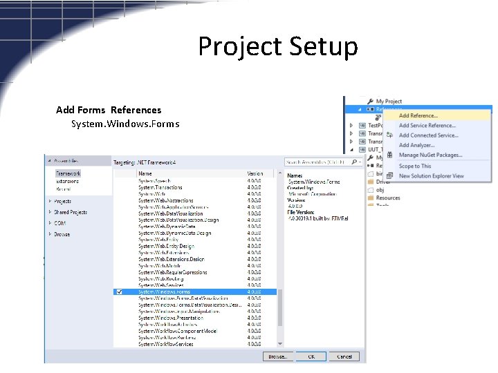Screen dimensions: 498x373
Task: Select the Resources folder in Solution Explorer
Action: coord(388,198)
